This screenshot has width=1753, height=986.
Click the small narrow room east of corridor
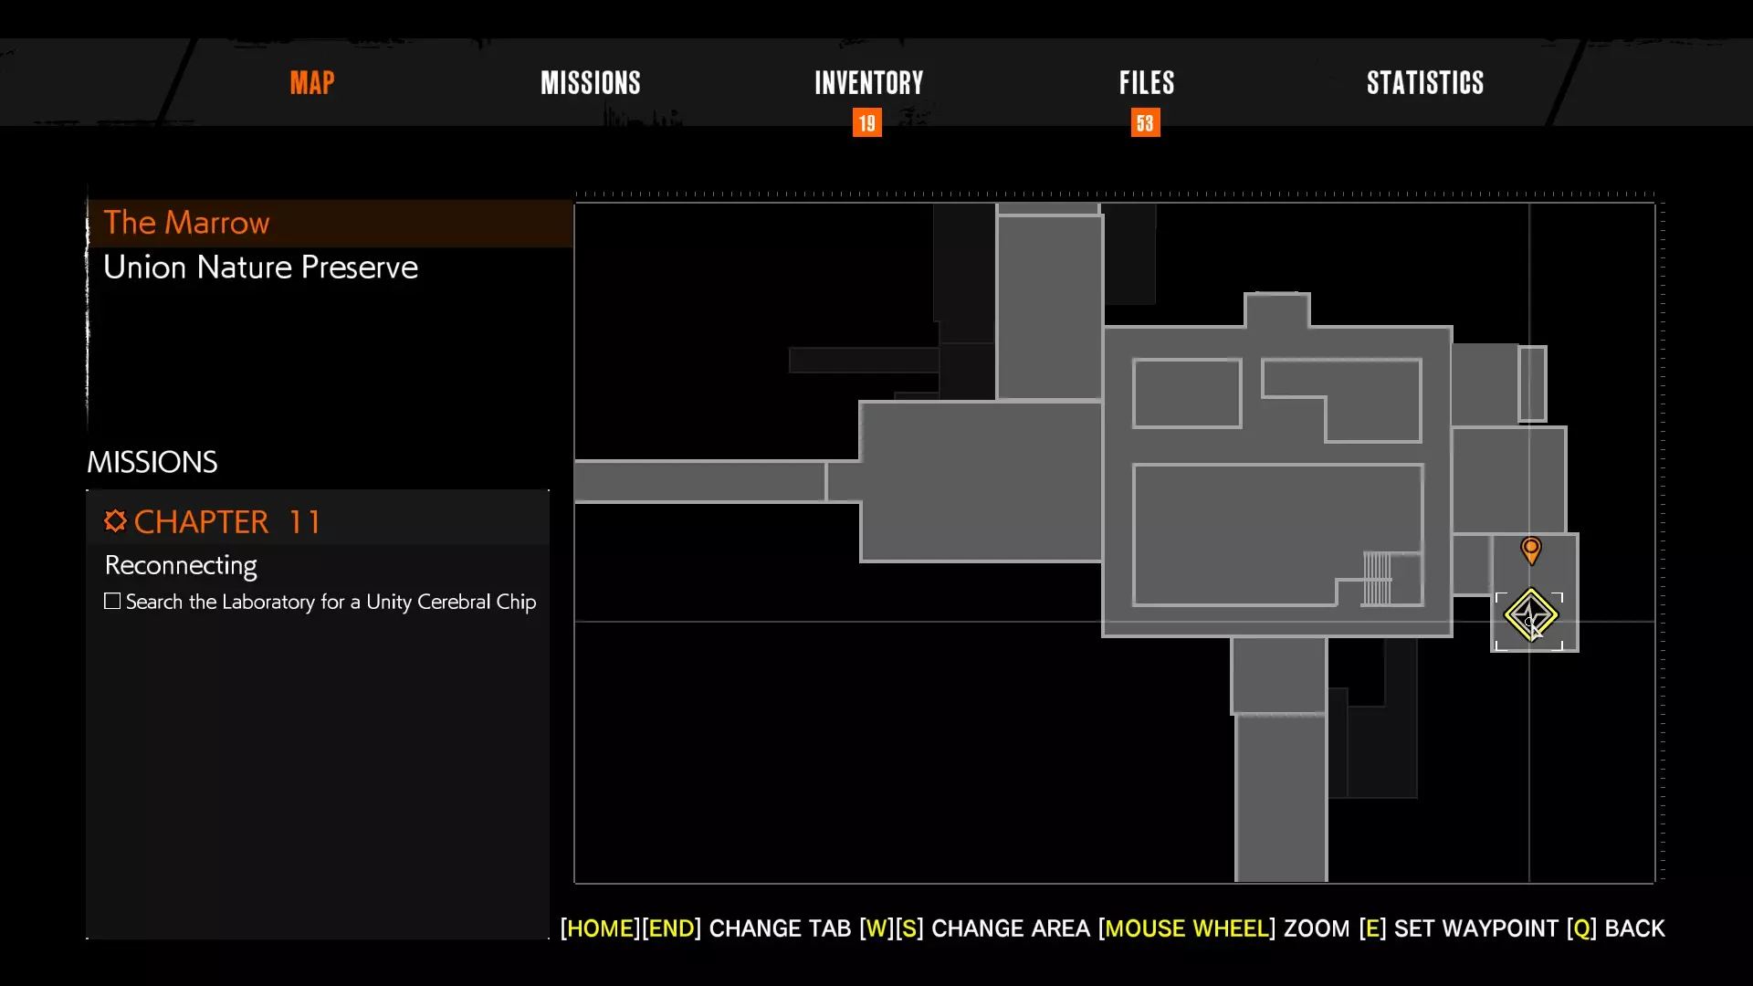click(1532, 383)
